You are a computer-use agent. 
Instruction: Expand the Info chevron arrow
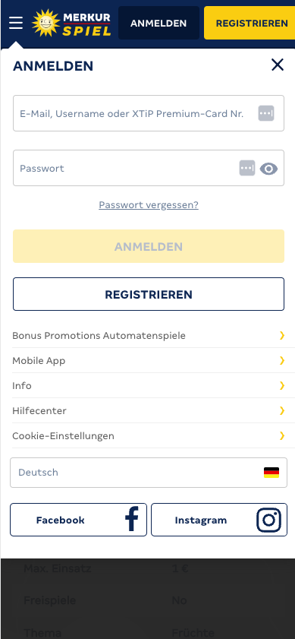pos(282,385)
